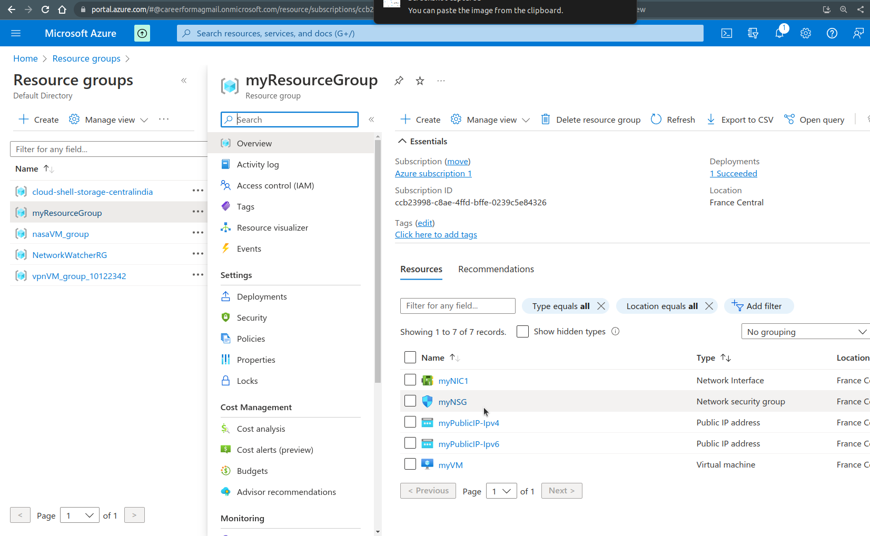The image size is (870, 536).
Task: Remove the Type equals all filter
Action: pos(601,306)
